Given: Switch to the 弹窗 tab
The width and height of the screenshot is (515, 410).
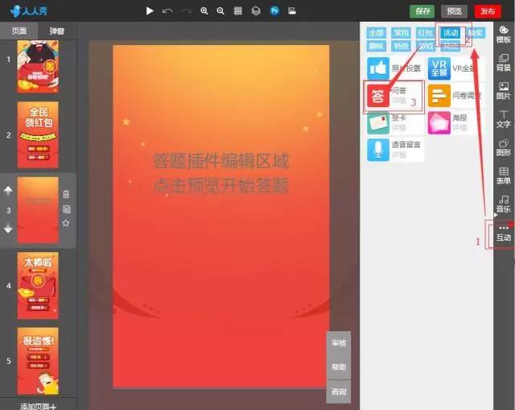Looking at the screenshot, I should [x=57, y=31].
